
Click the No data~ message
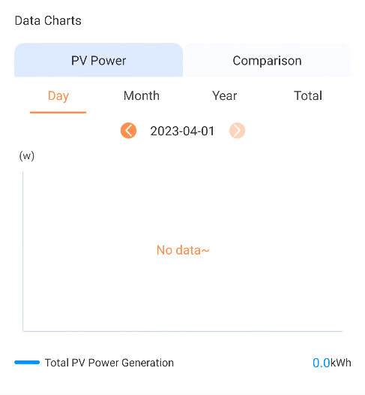click(x=183, y=250)
